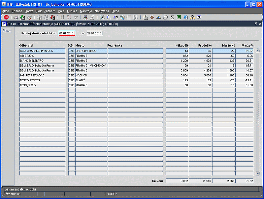
Task: Click the Marže % value 51.57
Action: coord(245,51)
